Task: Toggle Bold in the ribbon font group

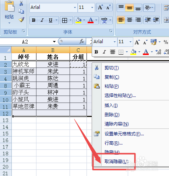Action: point(34,20)
